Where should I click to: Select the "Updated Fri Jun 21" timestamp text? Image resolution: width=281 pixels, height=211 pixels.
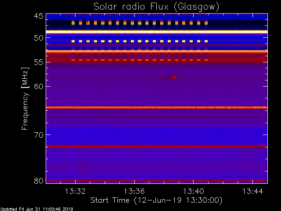pyautogui.click(x=36, y=209)
